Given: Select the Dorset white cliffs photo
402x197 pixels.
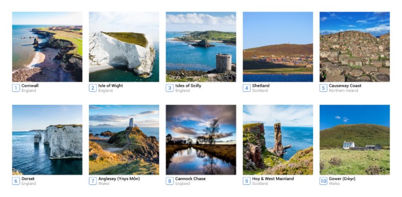Looking at the screenshot, I should click(47, 140).
